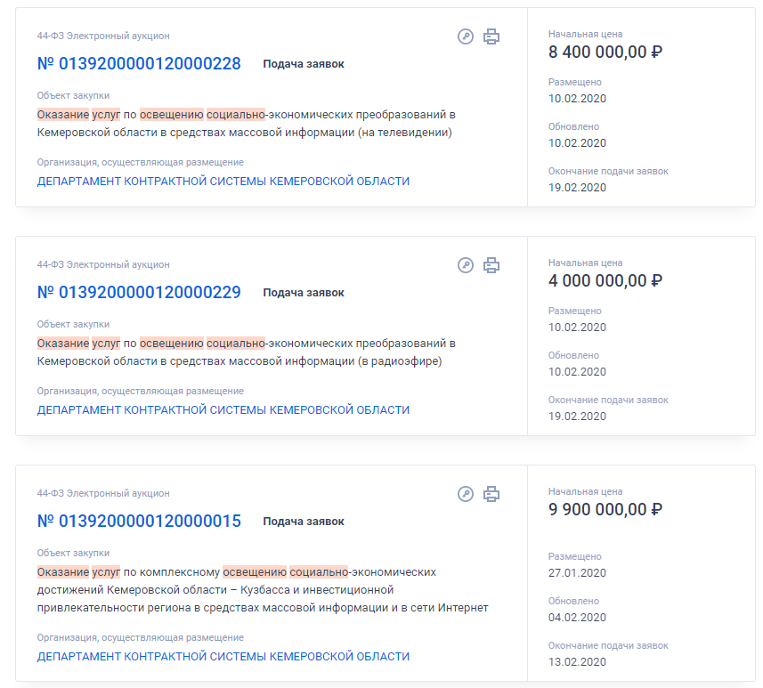This screenshot has width=763, height=688.
Task: Click the Internet coverage purchase description
Action: 263,590
